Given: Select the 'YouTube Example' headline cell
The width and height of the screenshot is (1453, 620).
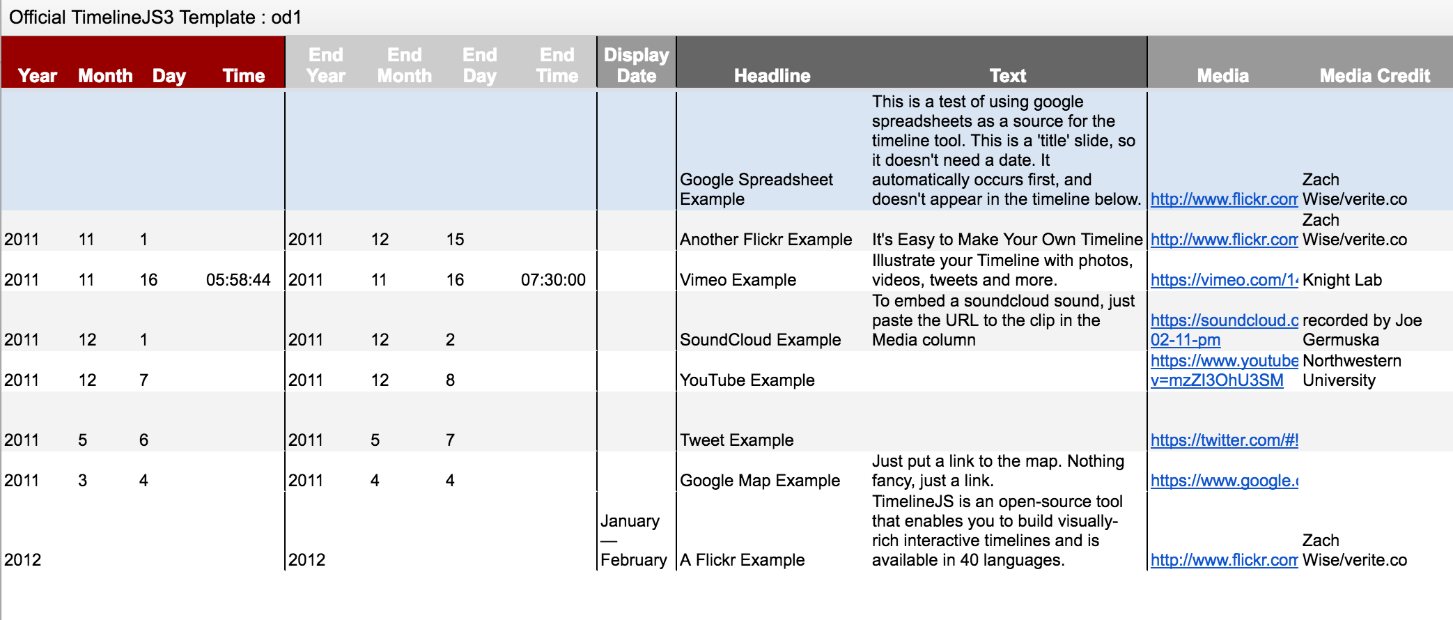Looking at the screenshot, I should point(747,380).
